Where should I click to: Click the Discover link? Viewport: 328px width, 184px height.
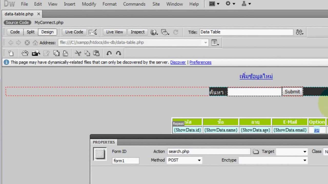tap(178, 62)
